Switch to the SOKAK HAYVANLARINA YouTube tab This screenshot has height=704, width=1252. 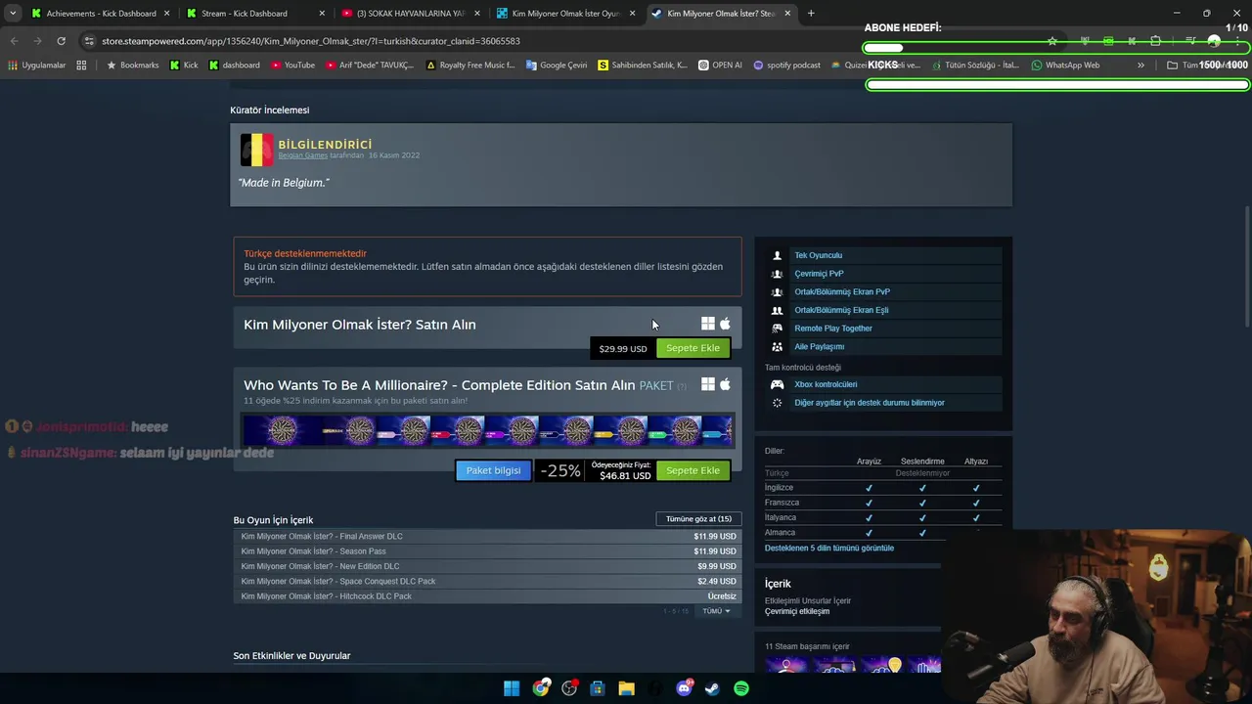409,14
